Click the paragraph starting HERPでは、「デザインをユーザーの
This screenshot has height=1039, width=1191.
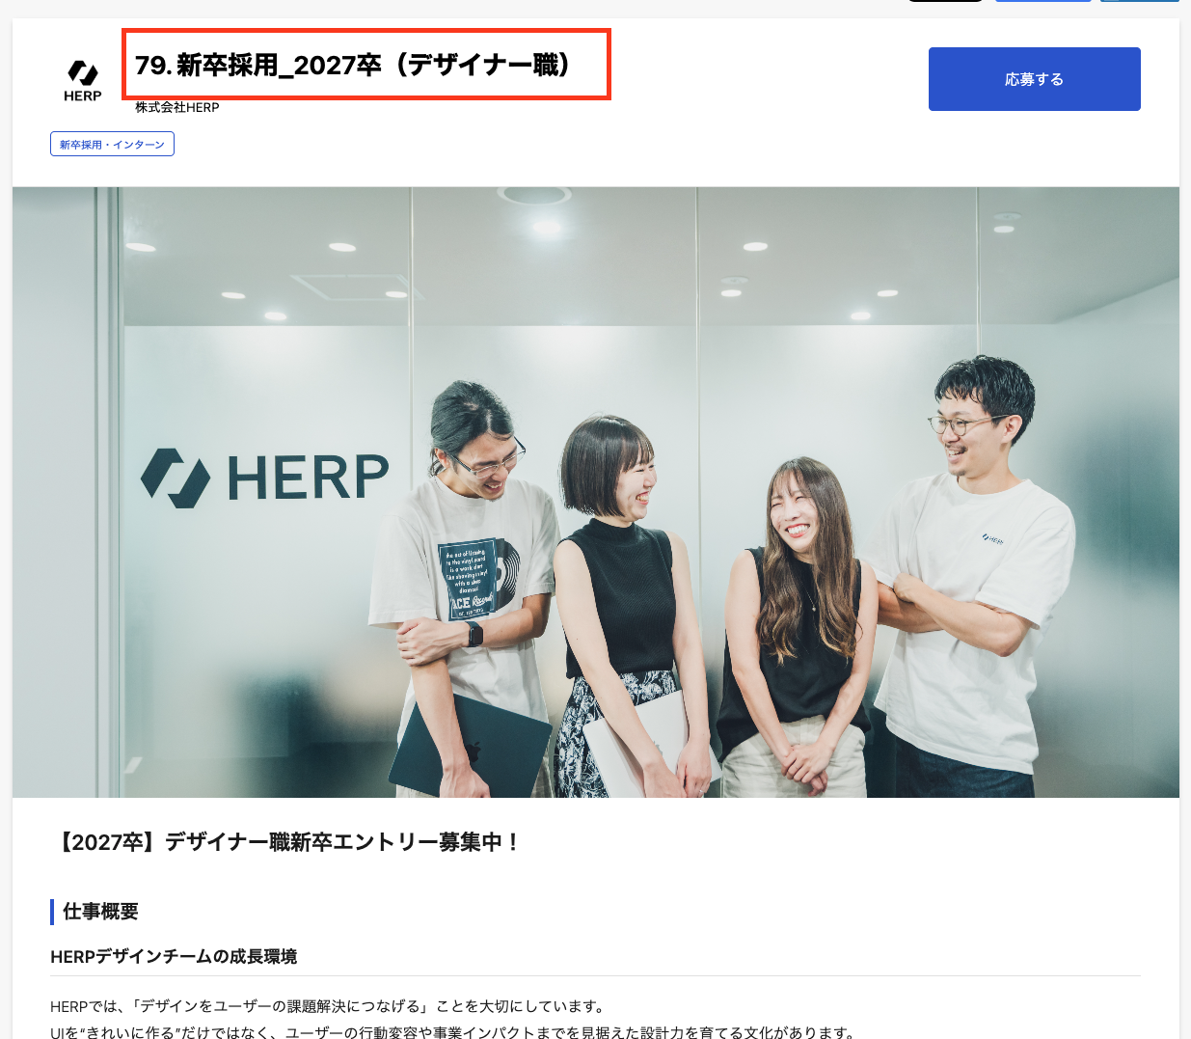point(330,1006)
